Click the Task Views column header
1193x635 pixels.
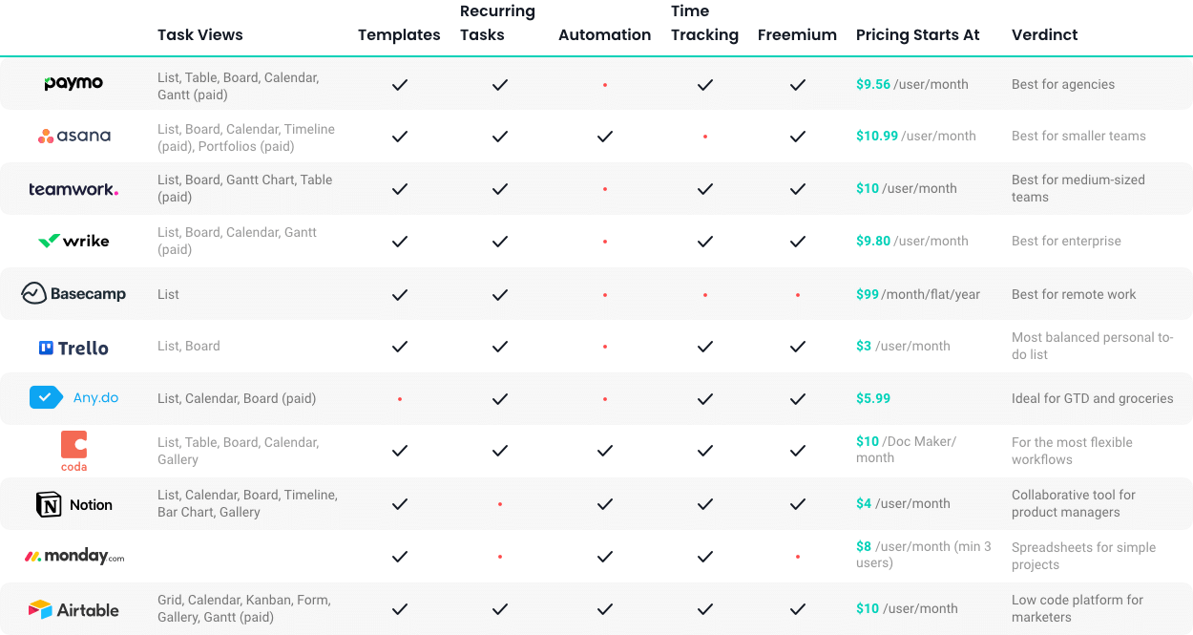click(199, 35)
